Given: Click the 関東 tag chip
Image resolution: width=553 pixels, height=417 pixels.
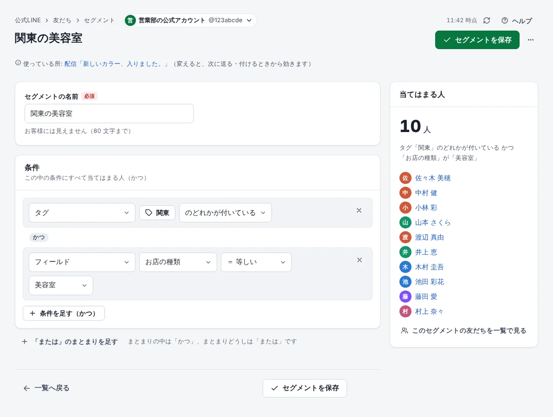Looking at the screenshot, I should 157,213.
